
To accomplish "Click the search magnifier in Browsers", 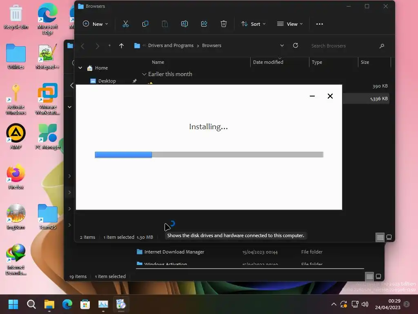I will coord(382,46).
